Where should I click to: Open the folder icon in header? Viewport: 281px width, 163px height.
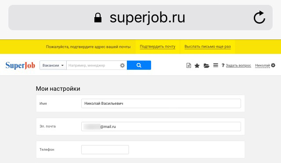tap(206, 66)
